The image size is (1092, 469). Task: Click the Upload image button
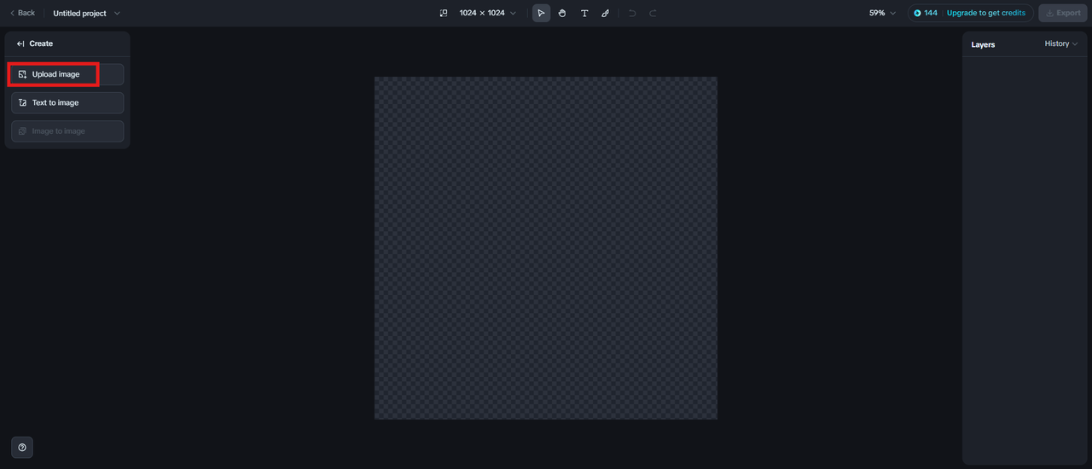point(67,74)
